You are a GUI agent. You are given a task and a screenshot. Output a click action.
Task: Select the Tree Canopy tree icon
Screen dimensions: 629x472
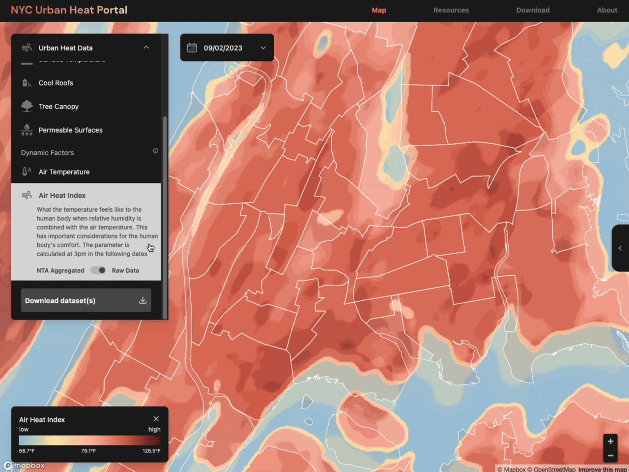click(27, 106)
